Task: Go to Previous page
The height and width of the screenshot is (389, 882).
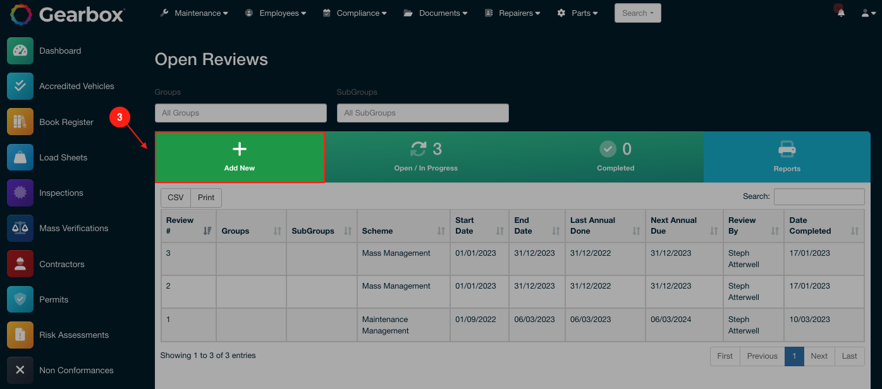Action: (763, 356)
